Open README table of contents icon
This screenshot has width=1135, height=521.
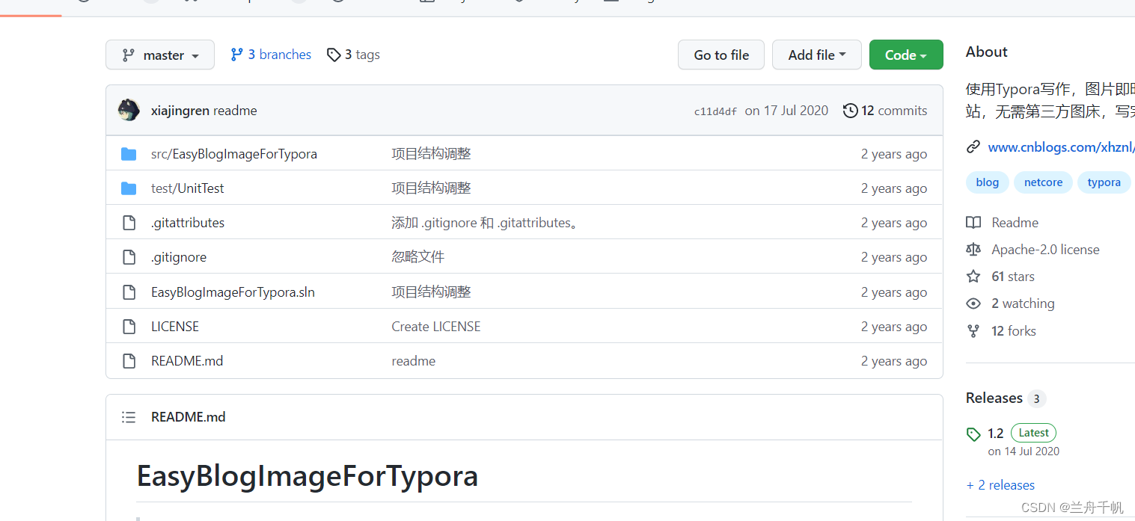click(129, 417)
